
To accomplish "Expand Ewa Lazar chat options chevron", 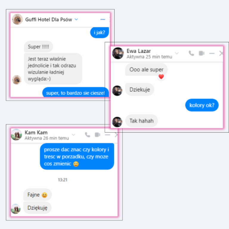I will pyautogui.click(x=177, y=53).
